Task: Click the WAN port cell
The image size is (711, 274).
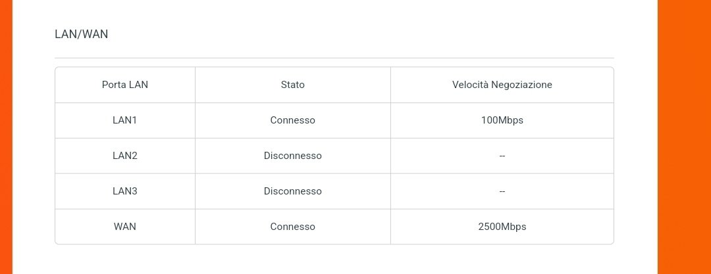Action: coord(124,227)
